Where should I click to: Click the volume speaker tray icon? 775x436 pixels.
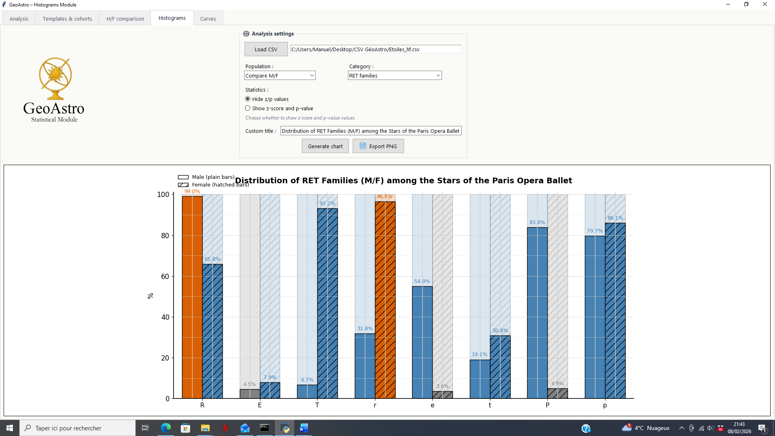710,428
